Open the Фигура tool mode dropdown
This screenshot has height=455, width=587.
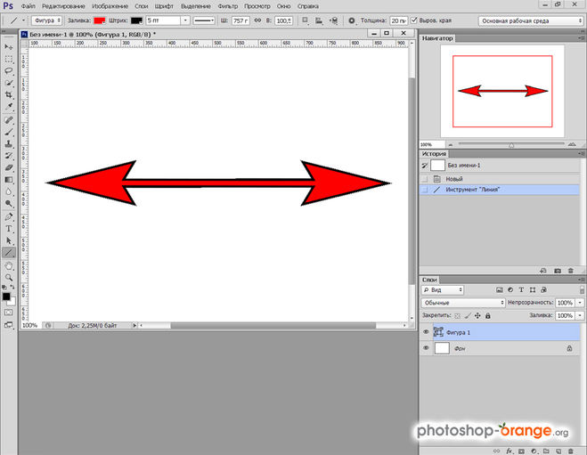click(x=47, y=20)
